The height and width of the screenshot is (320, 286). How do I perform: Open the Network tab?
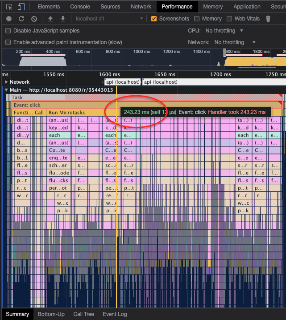tap(141, 7)
